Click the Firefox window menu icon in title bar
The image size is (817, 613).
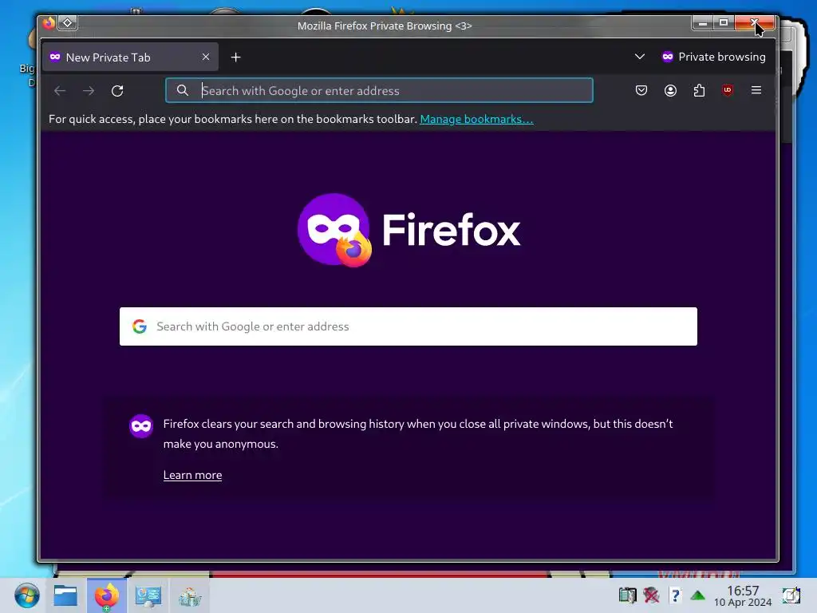(x=49, y=23)
